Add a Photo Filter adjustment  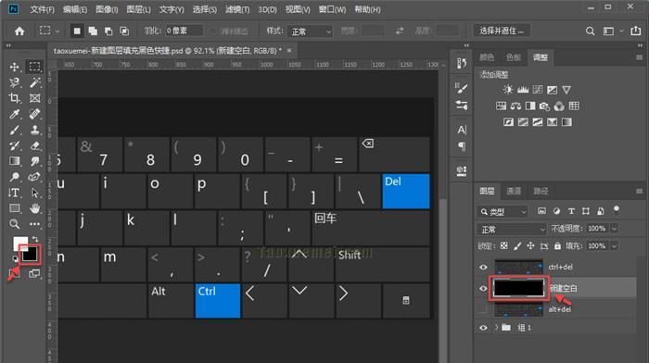coord(544,106)
